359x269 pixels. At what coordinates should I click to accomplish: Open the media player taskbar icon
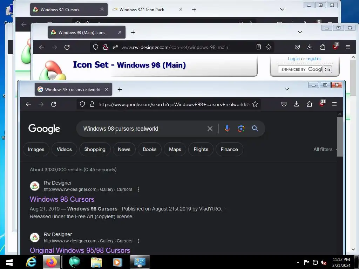118,262
